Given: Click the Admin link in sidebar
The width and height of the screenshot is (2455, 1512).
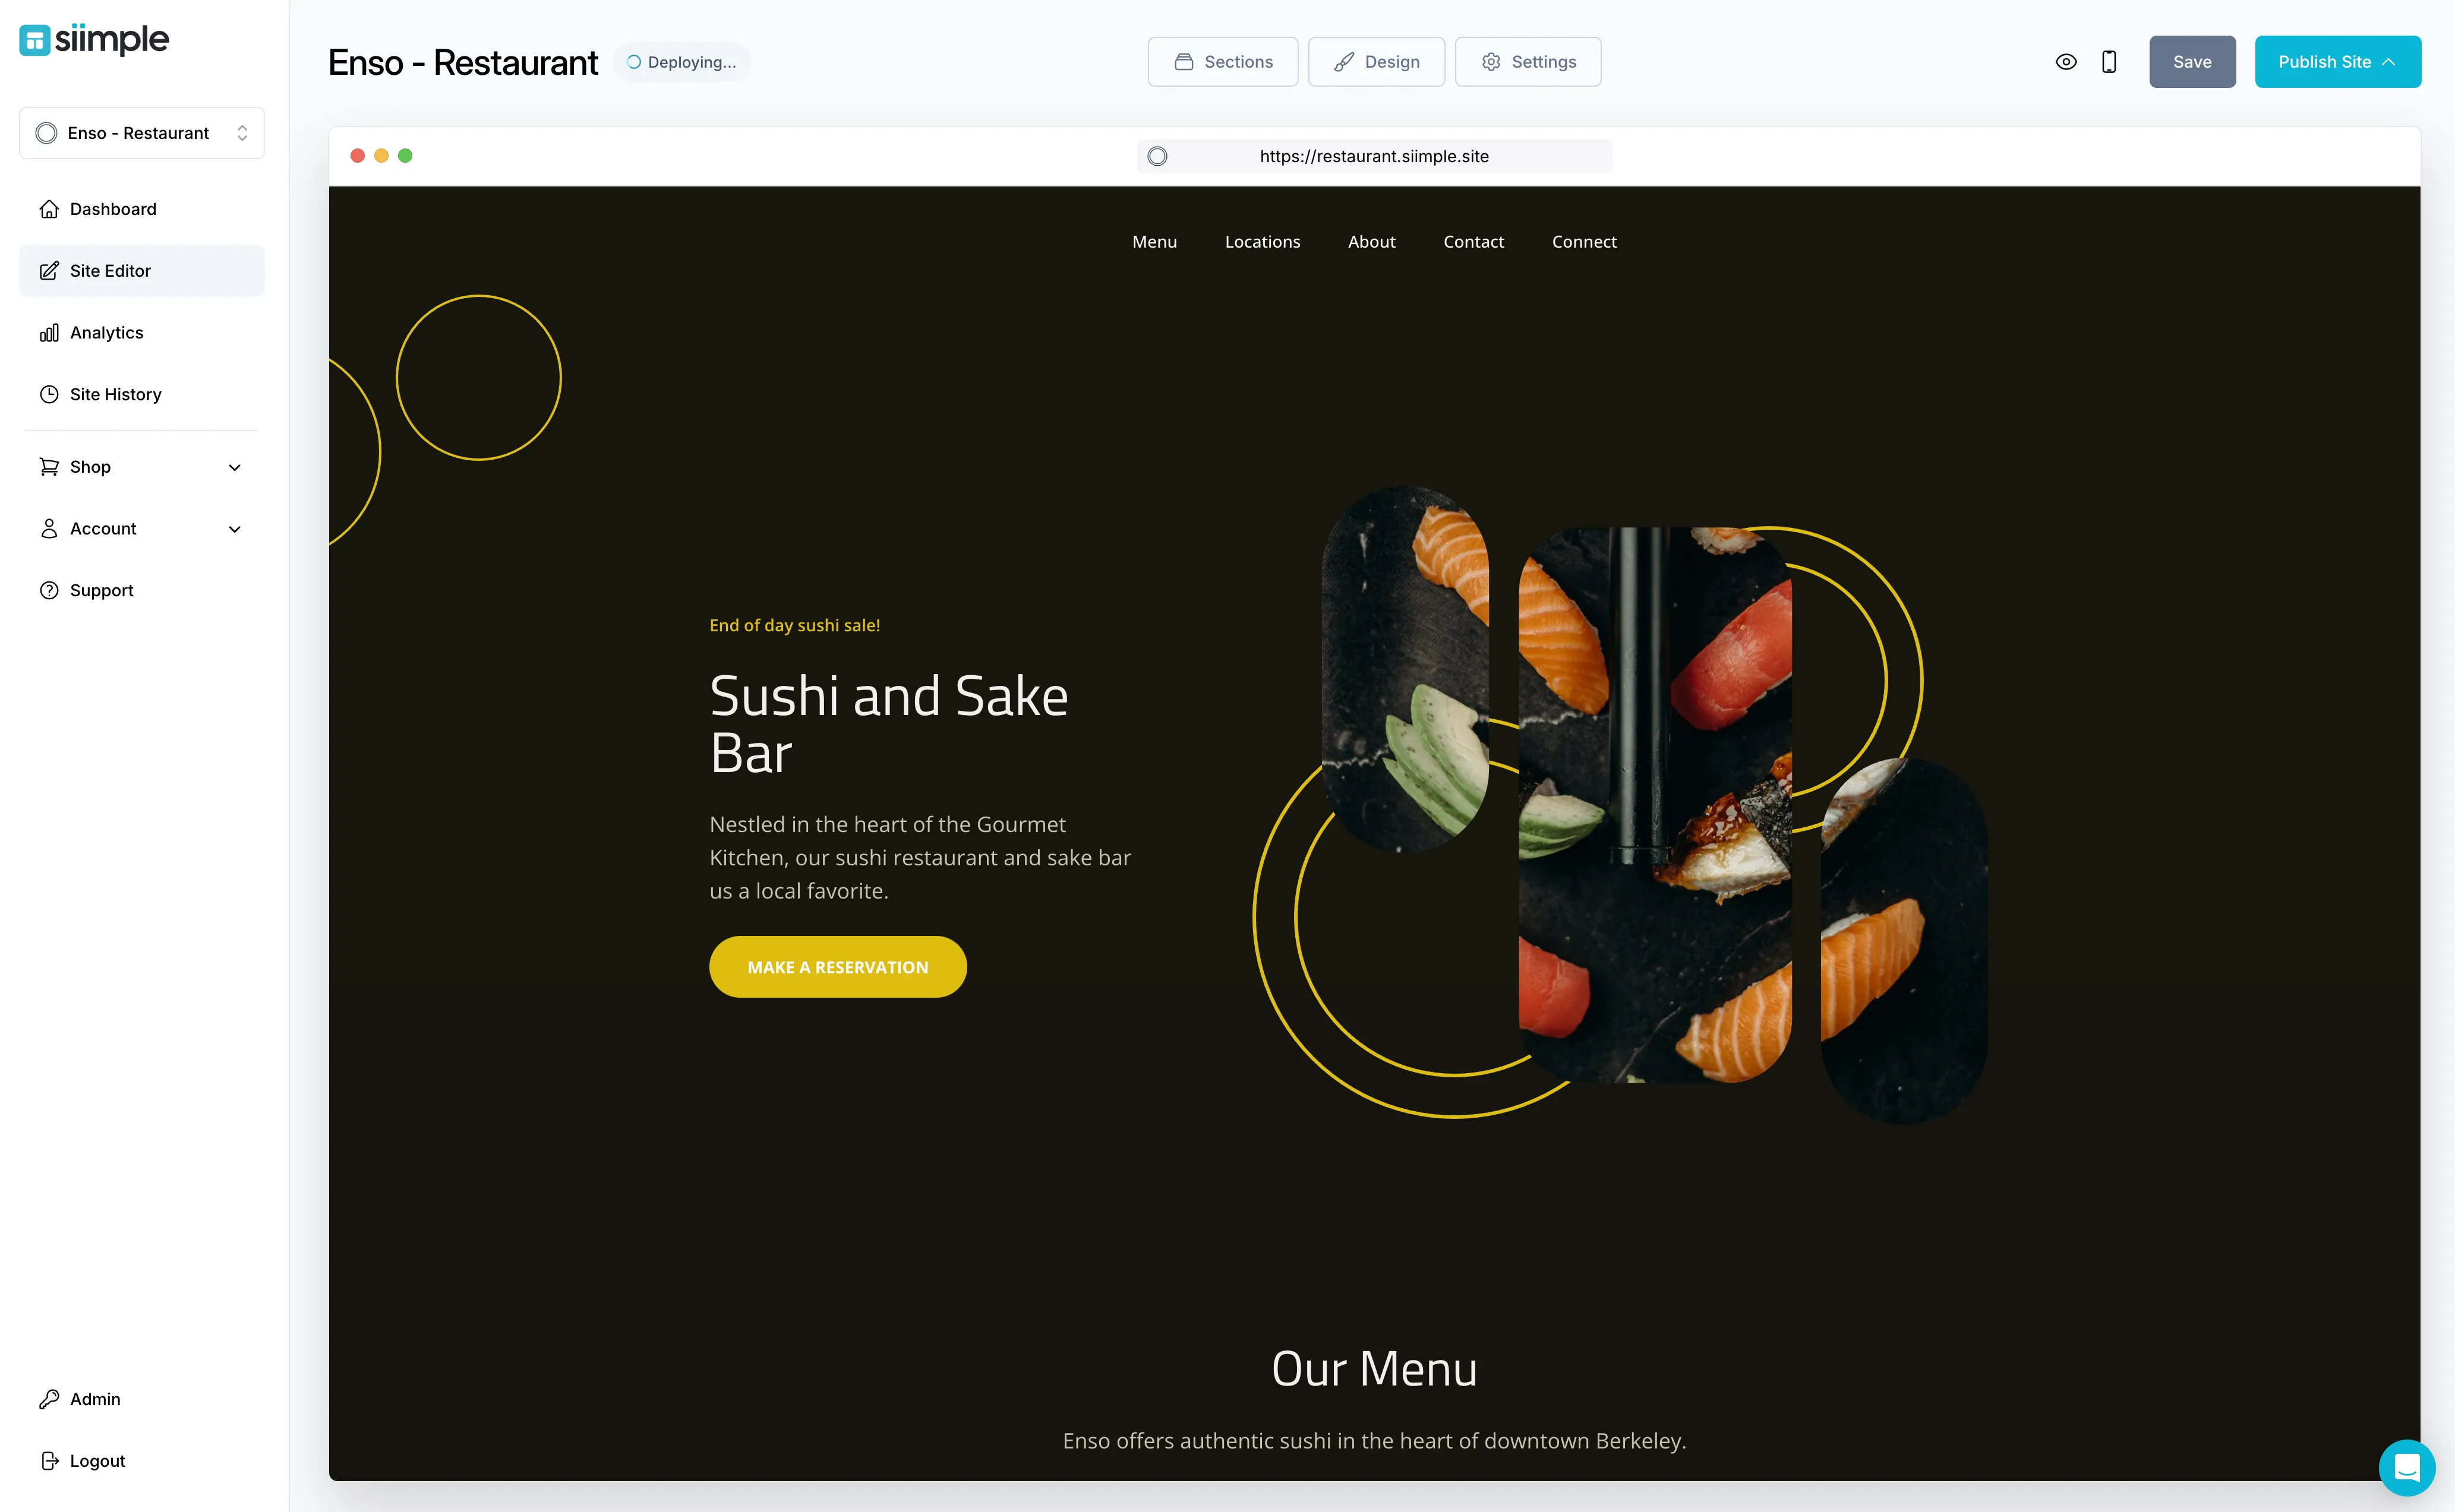Looking at the screenshot, I should tap(94, 1398).
